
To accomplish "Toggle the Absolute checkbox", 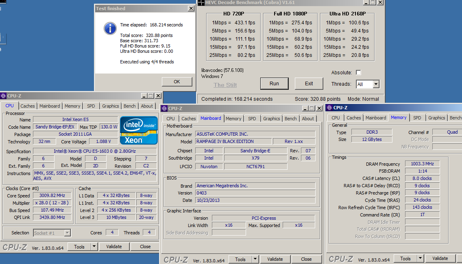I will coord(358,72).
